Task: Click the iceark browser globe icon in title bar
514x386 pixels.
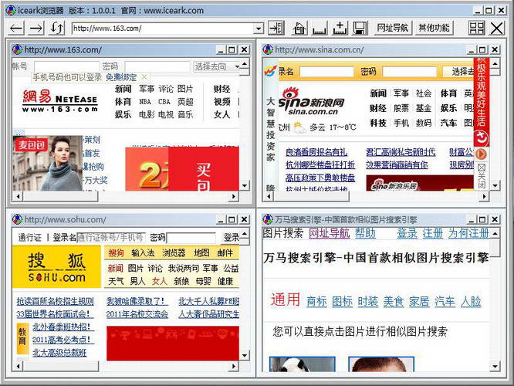Action: (11, 11)
